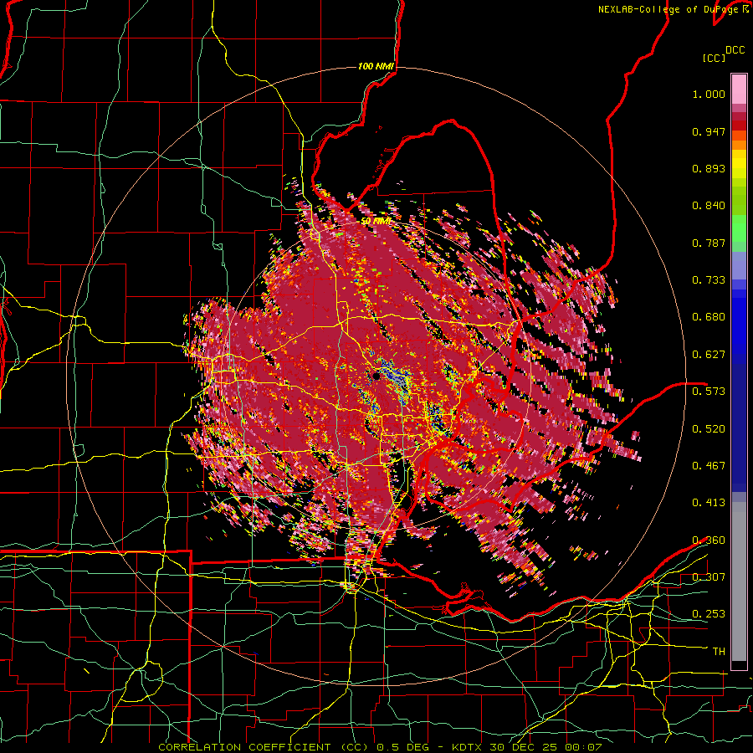Click the DCC product label
This screenshot has width=753, height=753.
pos(735,50)
